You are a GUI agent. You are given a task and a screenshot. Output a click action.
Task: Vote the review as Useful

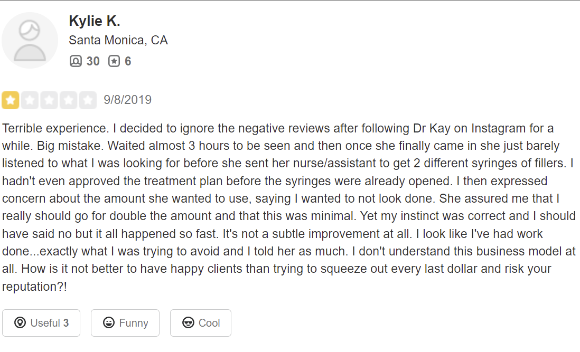point(41,323)
